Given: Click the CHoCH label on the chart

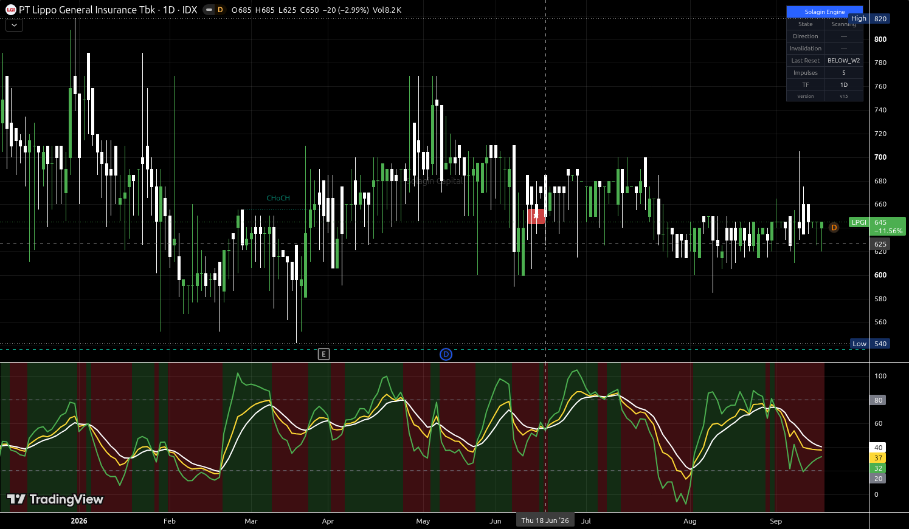Looking at the screenshot, I should [278, 198].
